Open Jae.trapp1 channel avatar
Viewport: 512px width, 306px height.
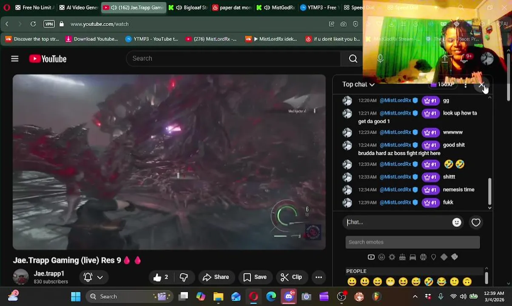click(20, 277)
